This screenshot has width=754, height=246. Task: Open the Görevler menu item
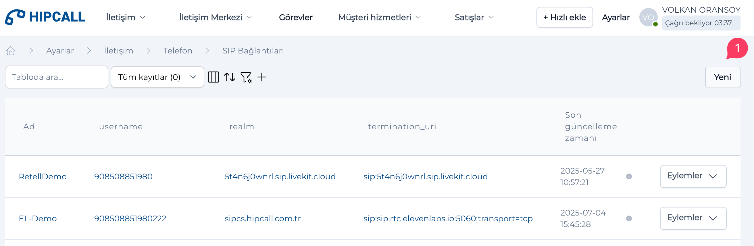pyautogui.click(x=296, y=17)
